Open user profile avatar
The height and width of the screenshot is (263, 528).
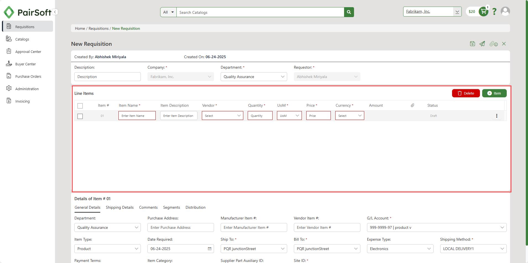point(505,11)
